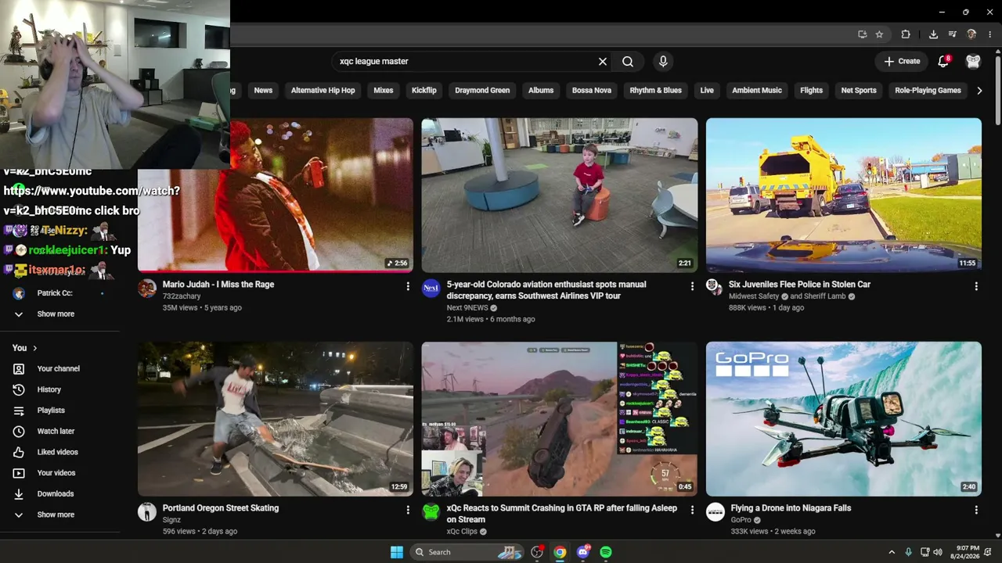The image size is (1002, 563).
Task: Open the xQc Clips channel link
Action: pyautogui.click(x=462, y=532)
